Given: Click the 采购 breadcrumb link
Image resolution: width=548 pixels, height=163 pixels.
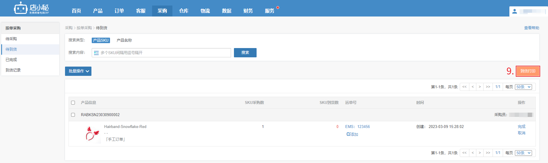Looking at the screenshot, I should (x=69, y=28).
